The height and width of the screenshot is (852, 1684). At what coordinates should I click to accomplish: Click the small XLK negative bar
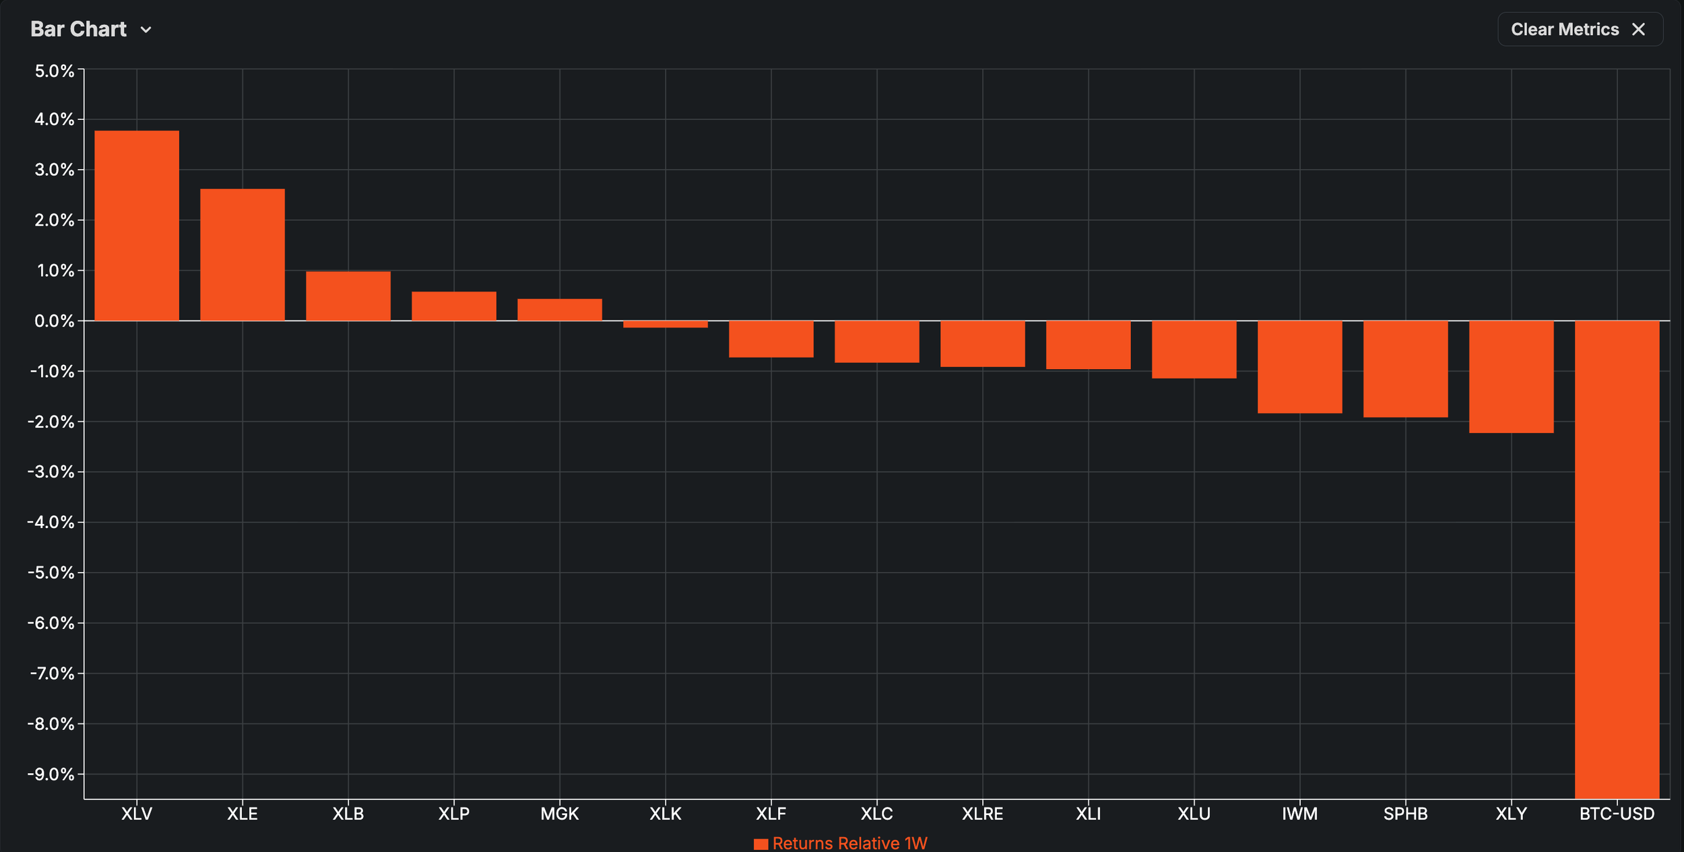coord(666,325)
